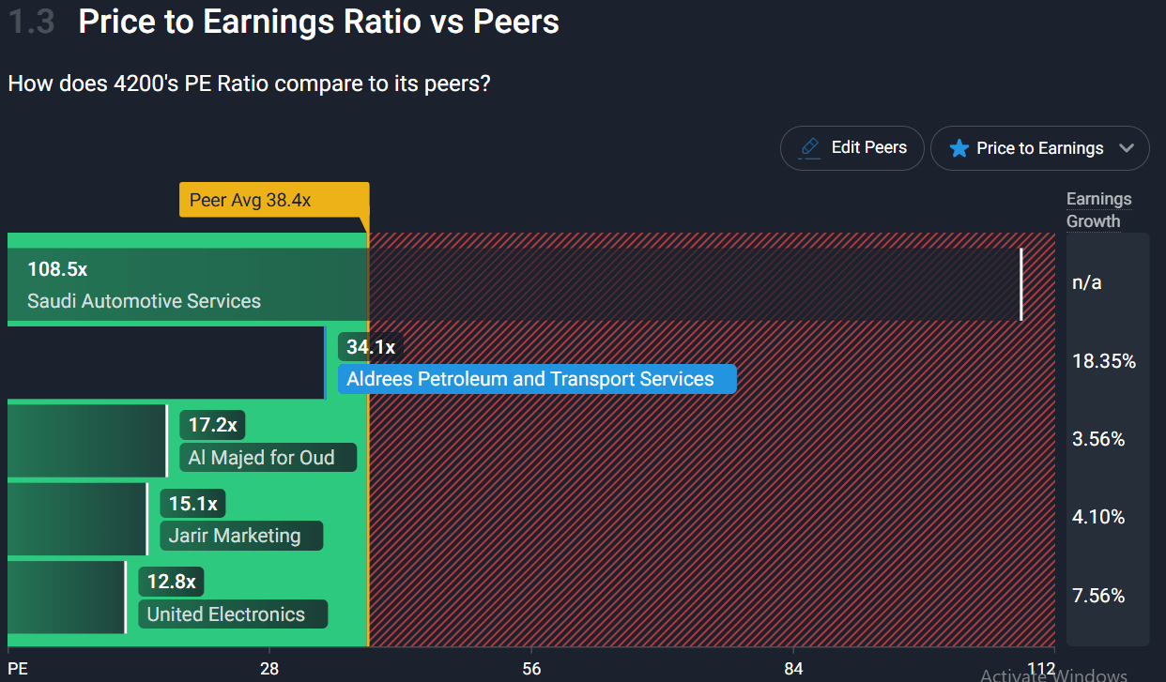Open the Price to Earnings dropdown
The image size is (1166, 682).
1039,148
